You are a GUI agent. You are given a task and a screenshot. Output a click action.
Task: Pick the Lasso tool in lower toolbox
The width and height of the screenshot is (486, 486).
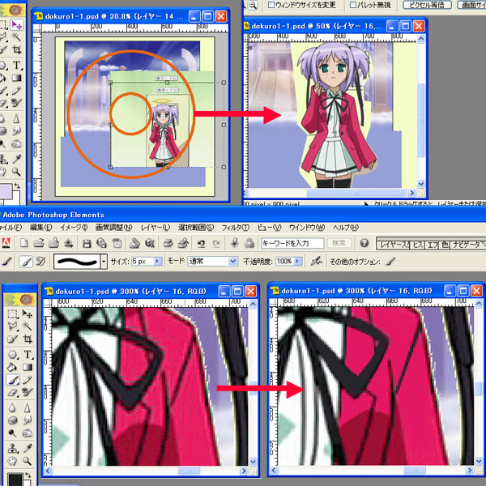(x=13, y=326)
